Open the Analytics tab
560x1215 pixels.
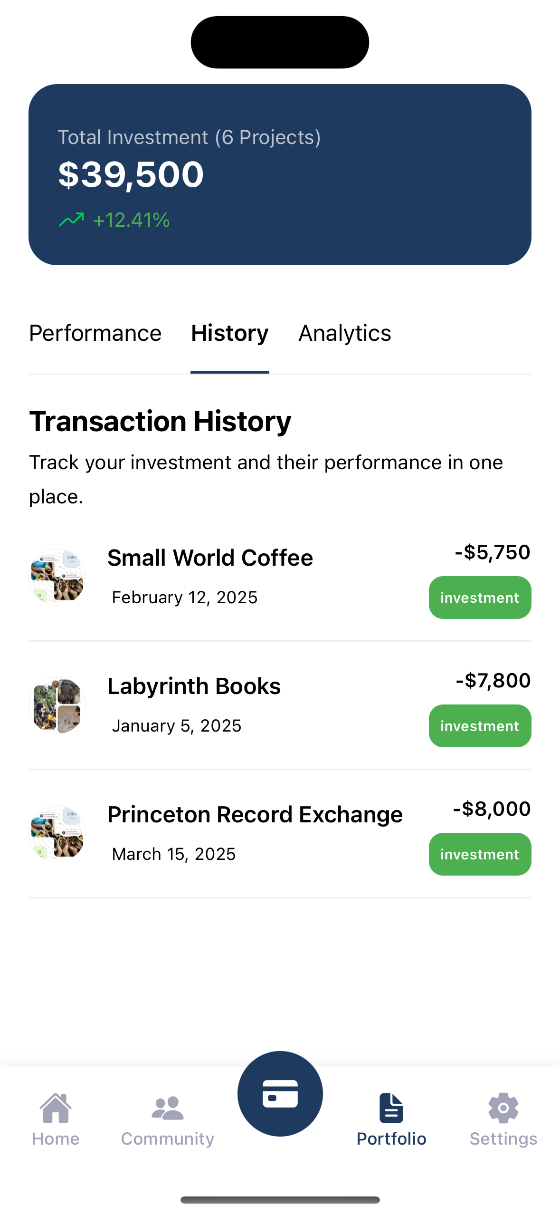coord(345,333)
